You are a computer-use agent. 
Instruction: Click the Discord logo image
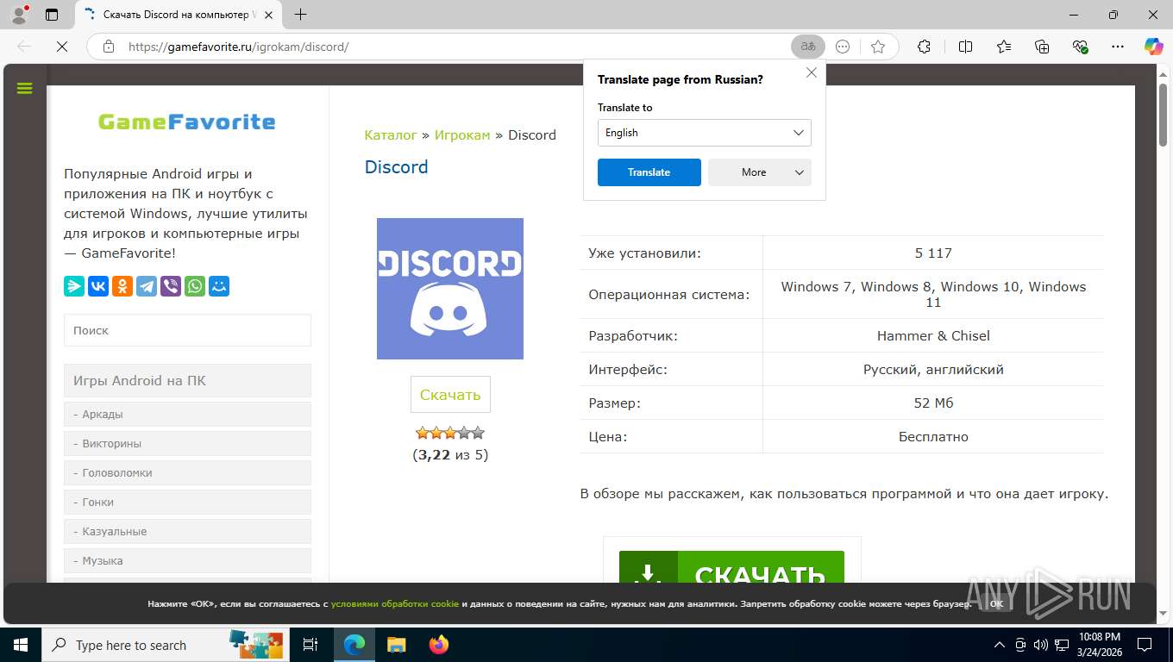click(450, 289)
